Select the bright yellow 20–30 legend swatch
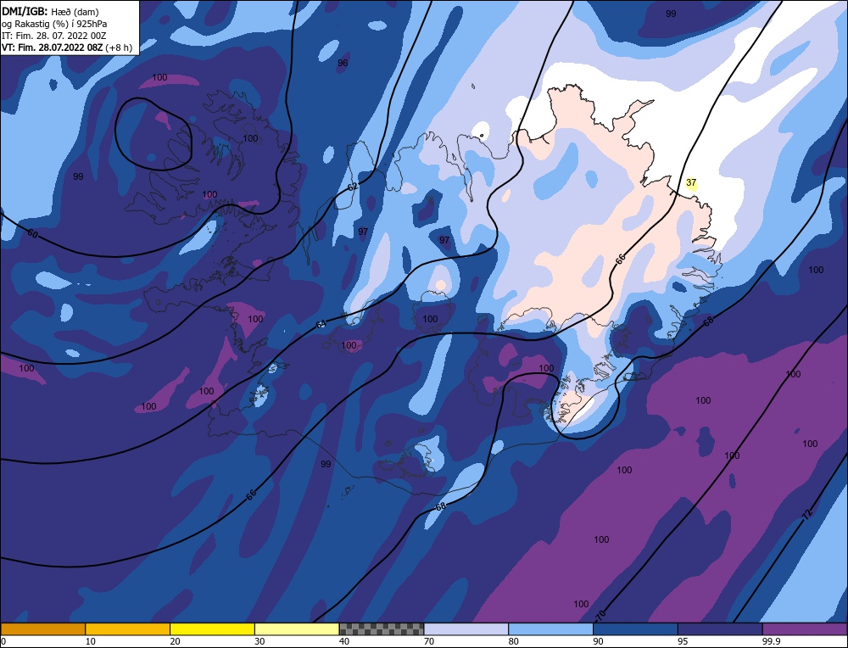Viewport: 848px width, 648px height. (x=213, y=629)
